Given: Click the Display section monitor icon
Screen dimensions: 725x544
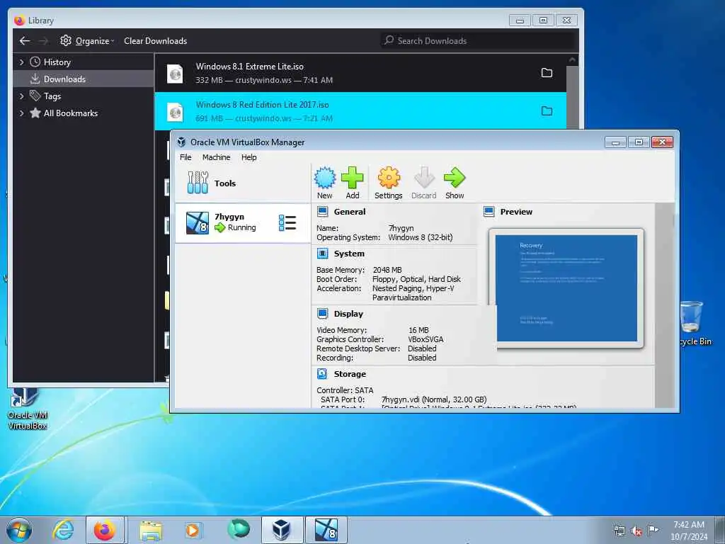Looking at the screenshot, I should point(322,314).
